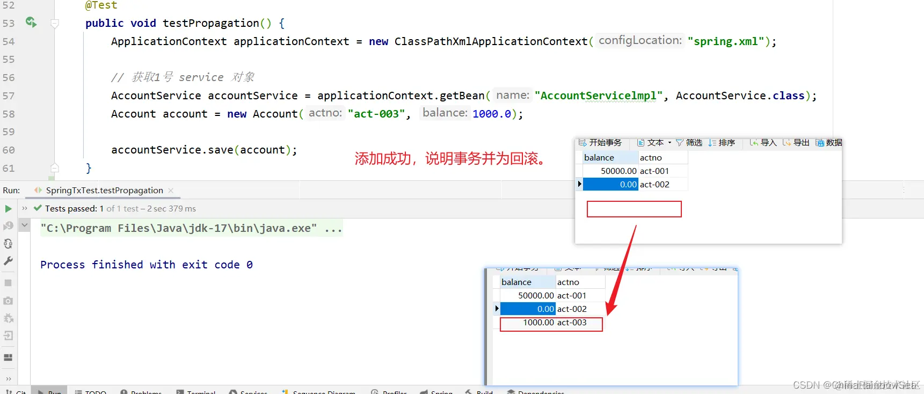
Task: Select 1000.00 cell in lower table
Action: [x=528, y=323]
